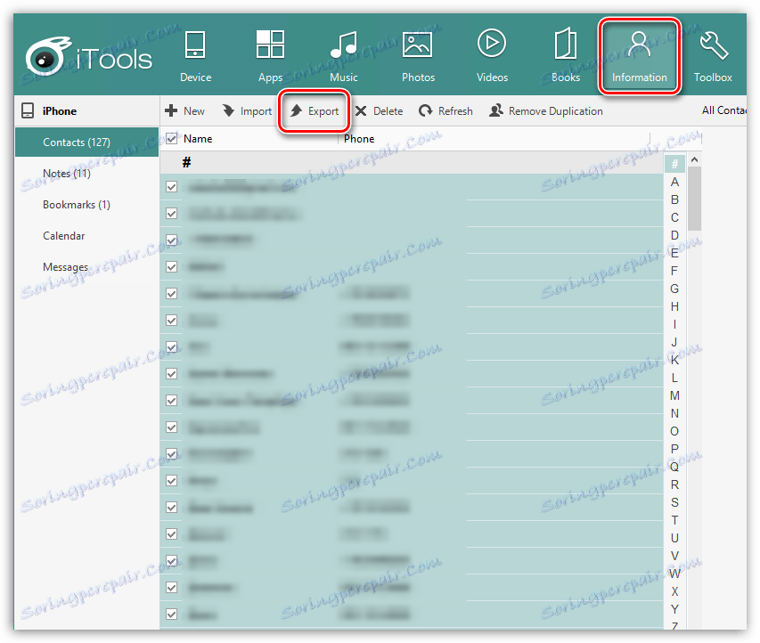This screenshot has height=643, width=760.
Task: Jump to letter I in index
Action: [x=674, y=324]
